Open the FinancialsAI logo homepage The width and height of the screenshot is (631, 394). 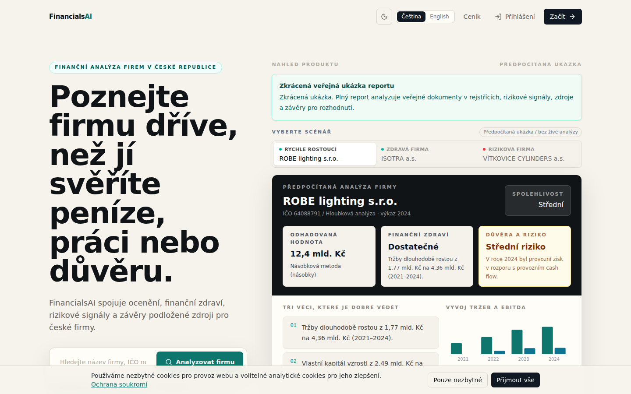click(x=71, y=16)
